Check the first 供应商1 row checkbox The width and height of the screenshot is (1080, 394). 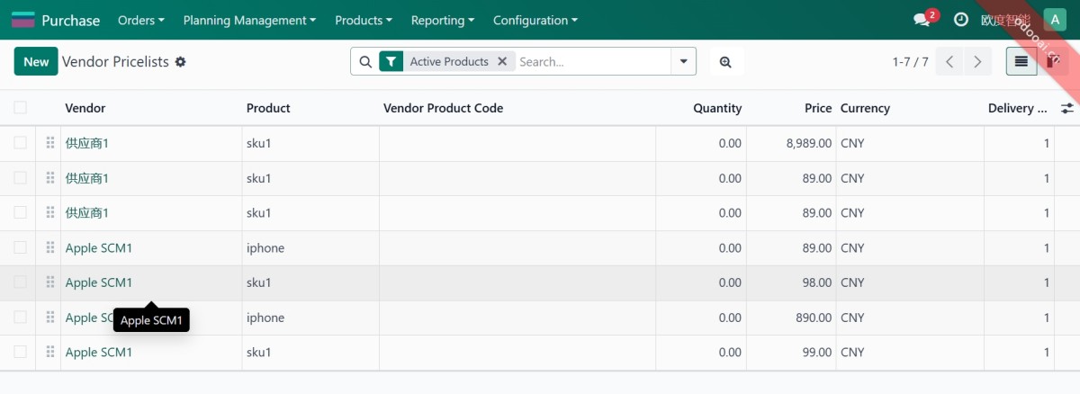(20, 143)
